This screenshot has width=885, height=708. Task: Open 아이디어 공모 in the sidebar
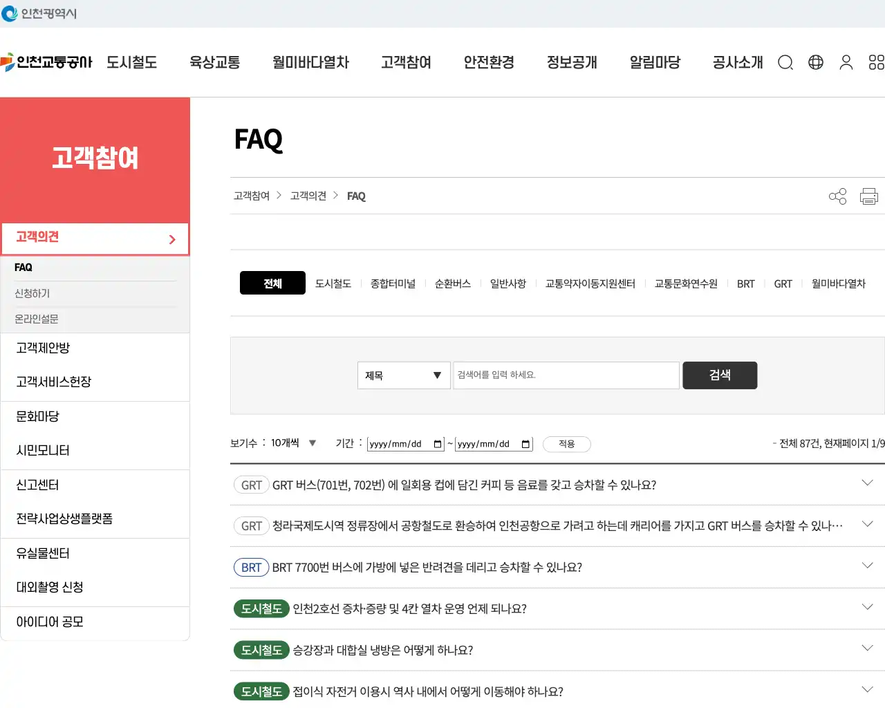click(x=50, y=622)
